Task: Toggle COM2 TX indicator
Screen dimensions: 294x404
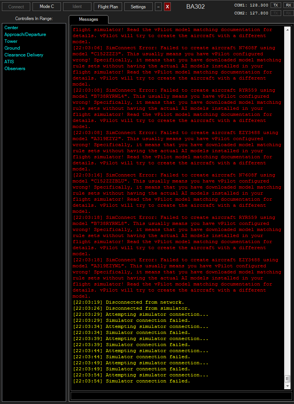Action: pos(275,13)
